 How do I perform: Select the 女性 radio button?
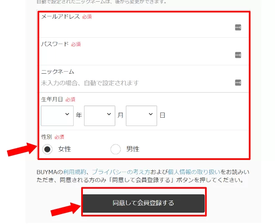point(47,149)
